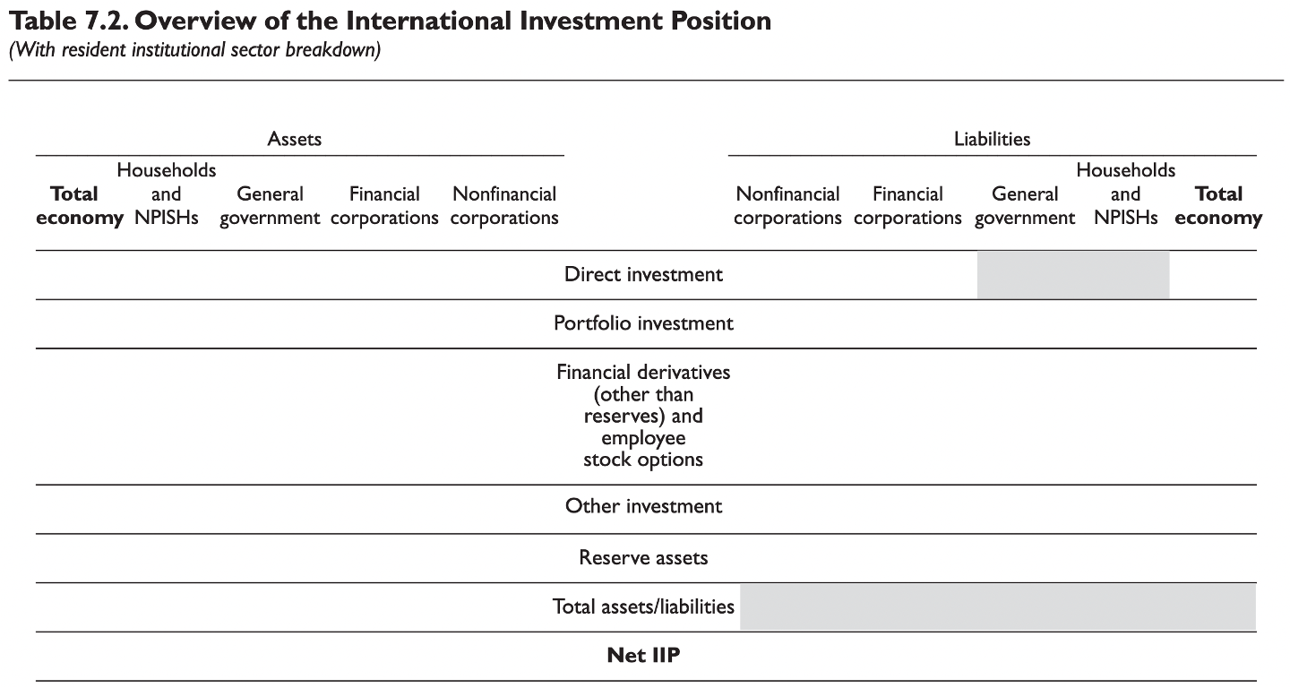Viewport: 1290px width, 688px height.
Task: Select General government column under Assets
Action: (270, 206)
